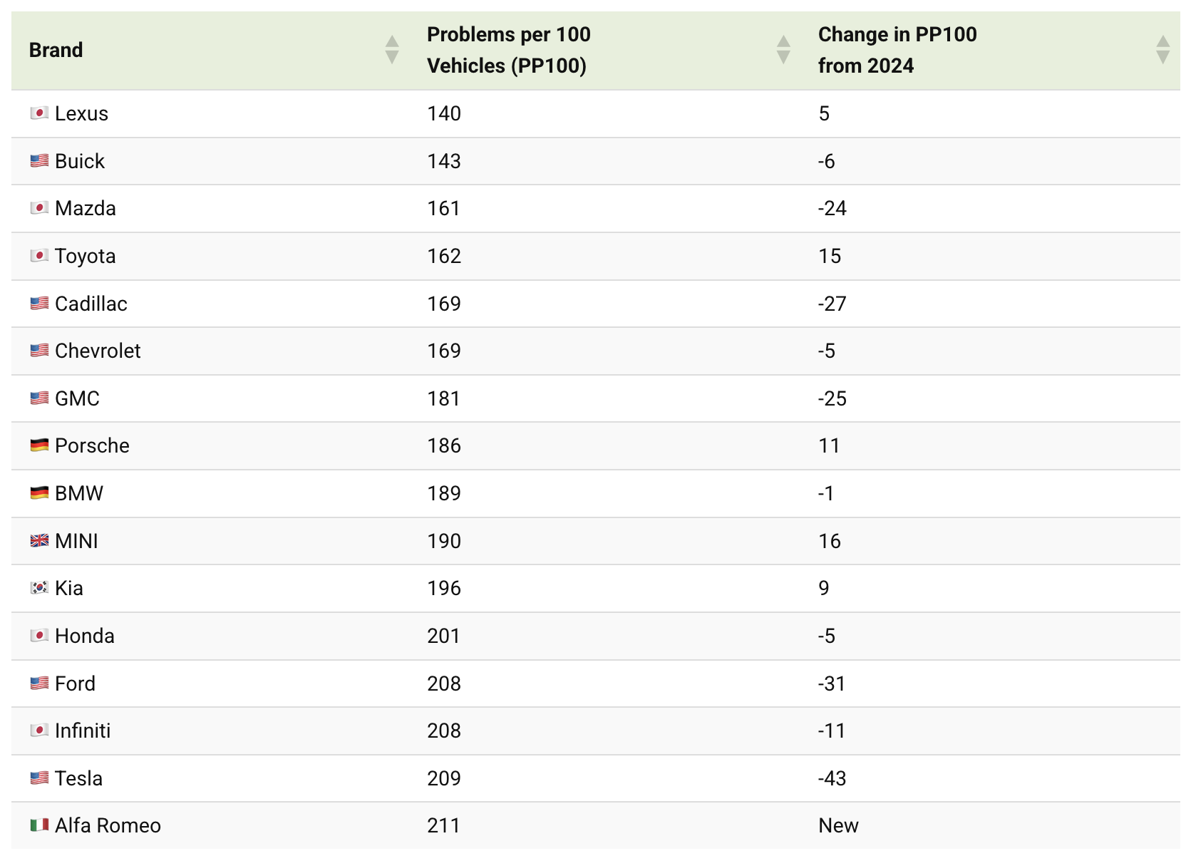Select the Toyota brand name
The width and height of the screenshot is (1186, 851).
coord(85,256)
